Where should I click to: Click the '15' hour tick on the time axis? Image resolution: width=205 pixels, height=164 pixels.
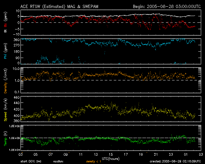coord(111,154)
